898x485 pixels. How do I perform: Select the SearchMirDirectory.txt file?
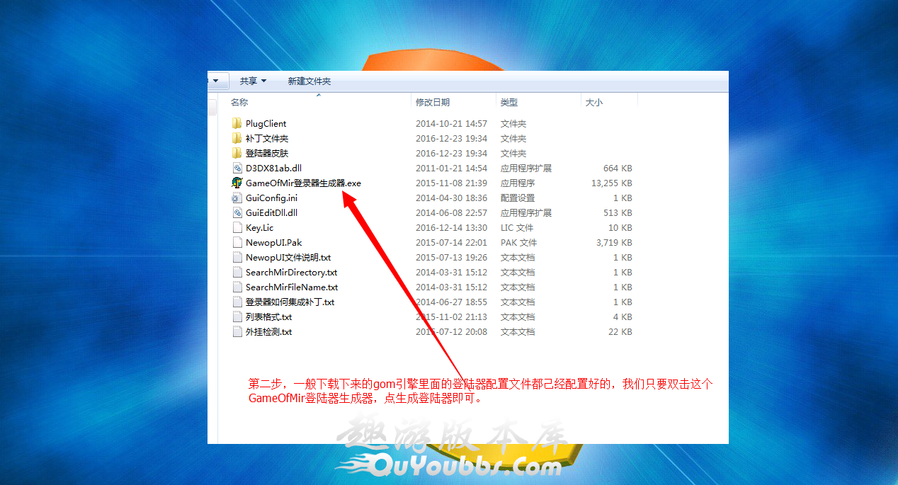(x=291, y=273)
